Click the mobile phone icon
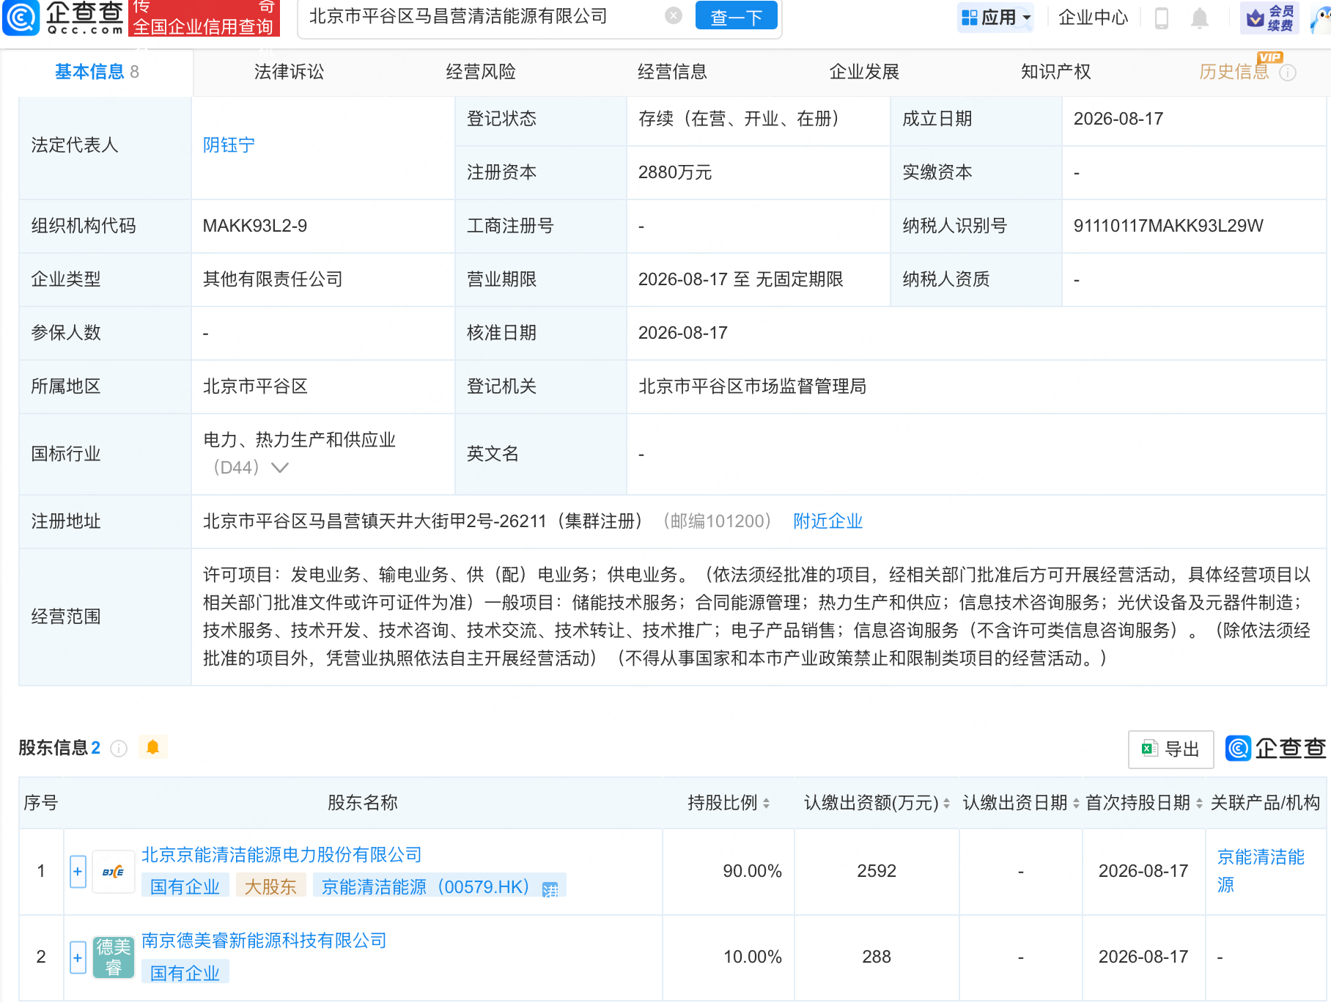1331x1003 pixels. 1161,18
